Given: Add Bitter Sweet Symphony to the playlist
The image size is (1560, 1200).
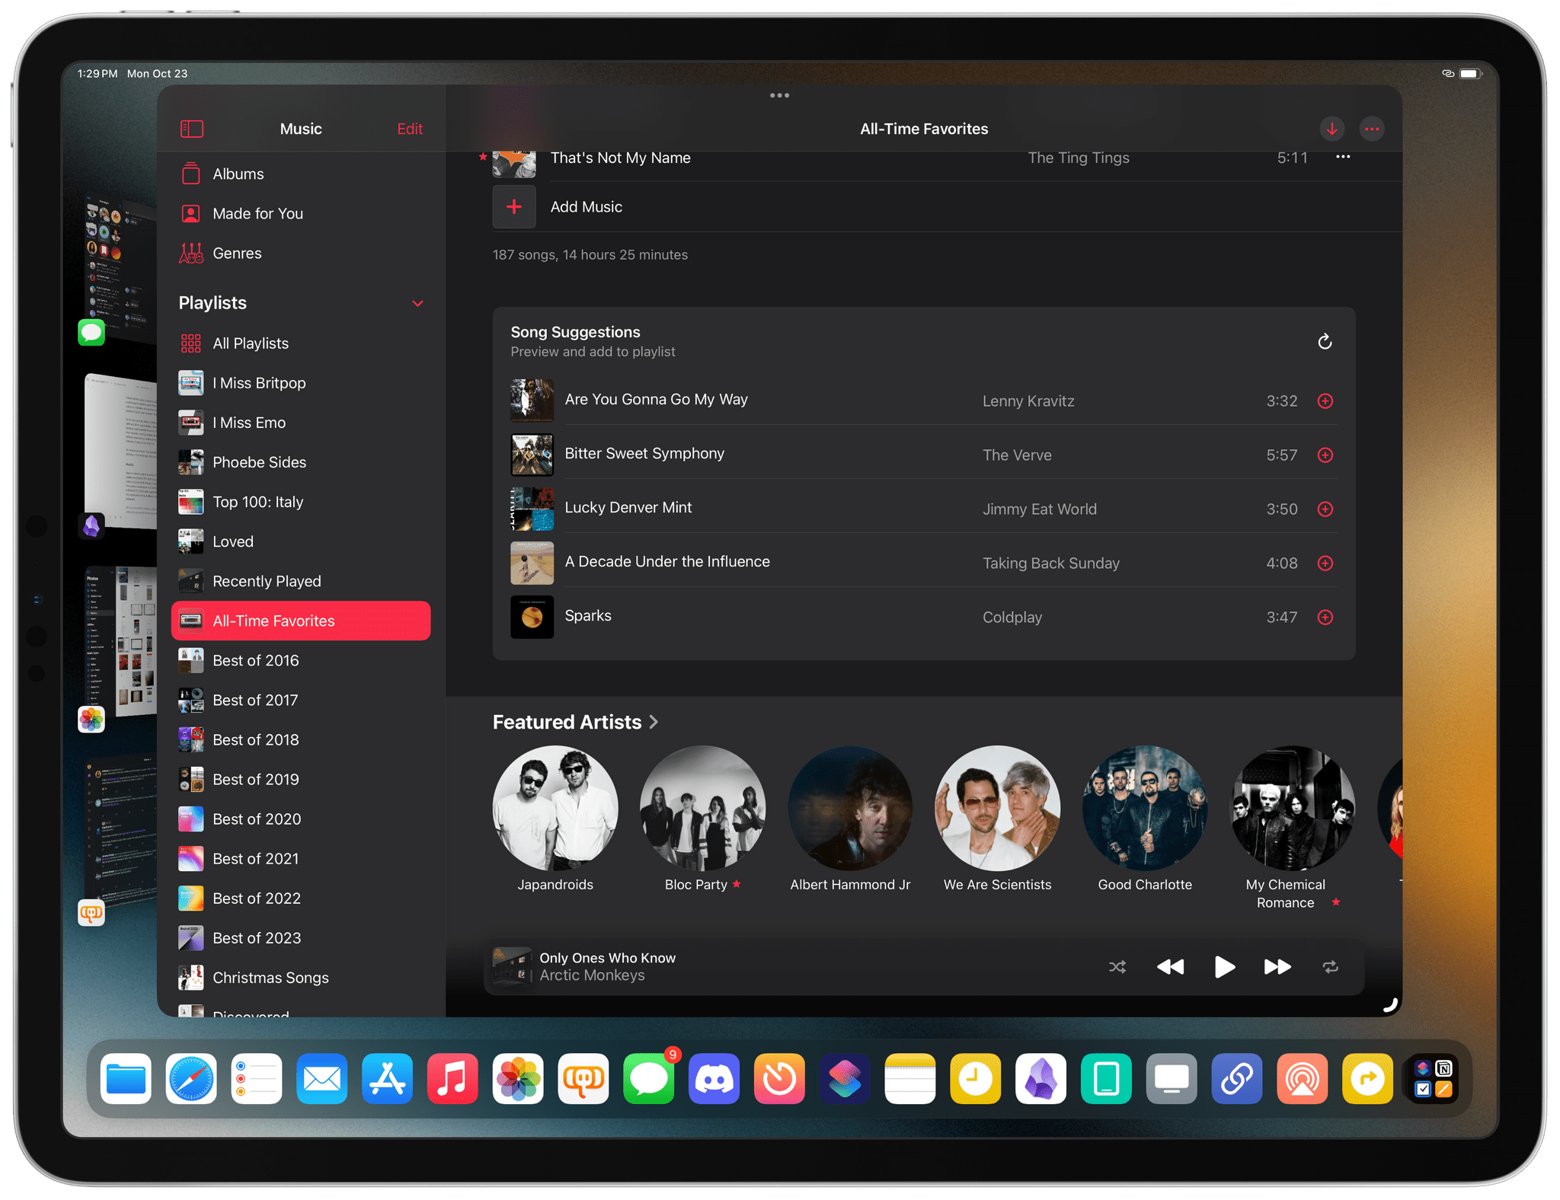Looking at the screenshot, I should [1325, 455].
